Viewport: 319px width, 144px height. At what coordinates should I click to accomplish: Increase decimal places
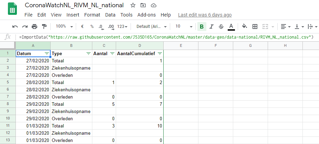click(x=111, y=27)
